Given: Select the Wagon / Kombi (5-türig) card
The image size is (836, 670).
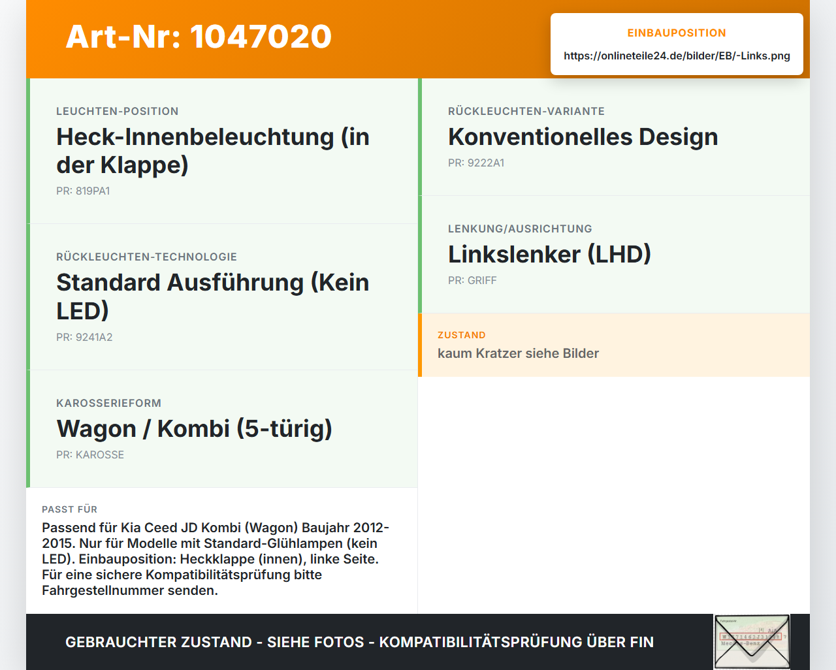Looking at the screenshot, I should [x=222, y=429].
